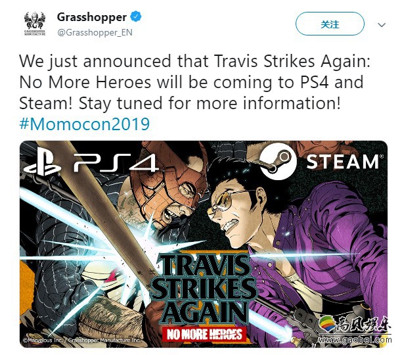Click the colorful Gaobei watermark logo

tap(327, 325)
